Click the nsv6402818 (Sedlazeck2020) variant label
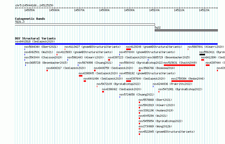 35,41
